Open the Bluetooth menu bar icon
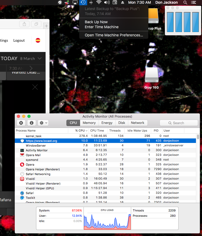 (x=91, y=2)
